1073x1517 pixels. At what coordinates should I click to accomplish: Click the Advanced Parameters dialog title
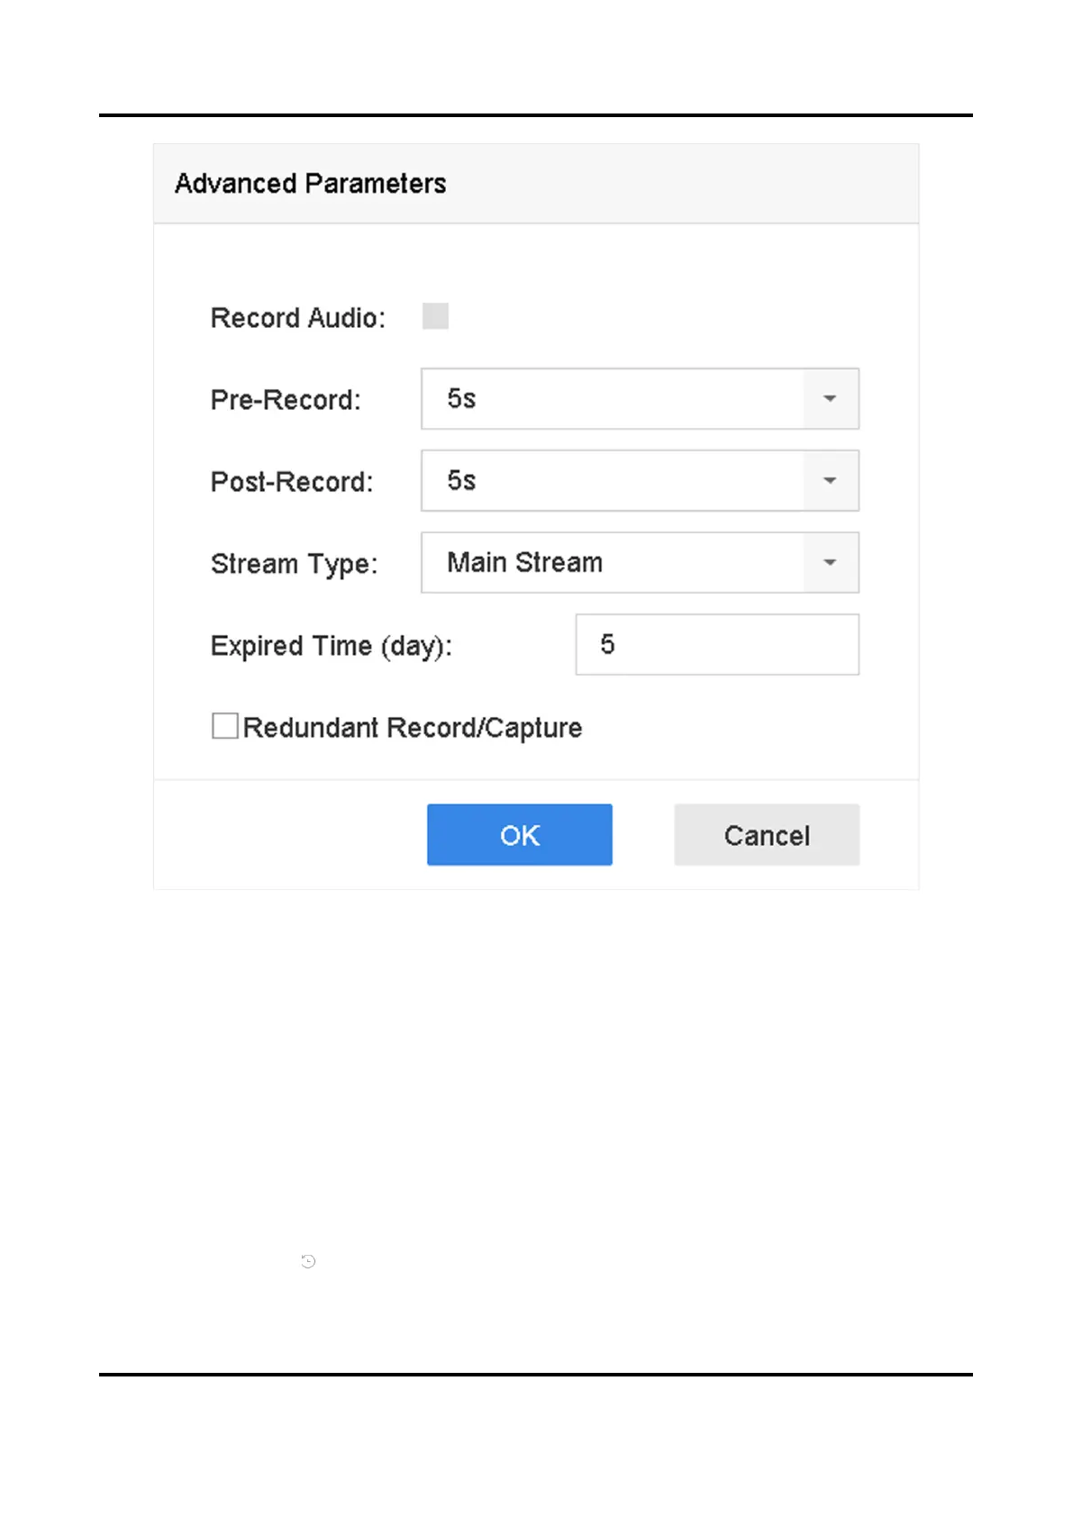point(311,184)
